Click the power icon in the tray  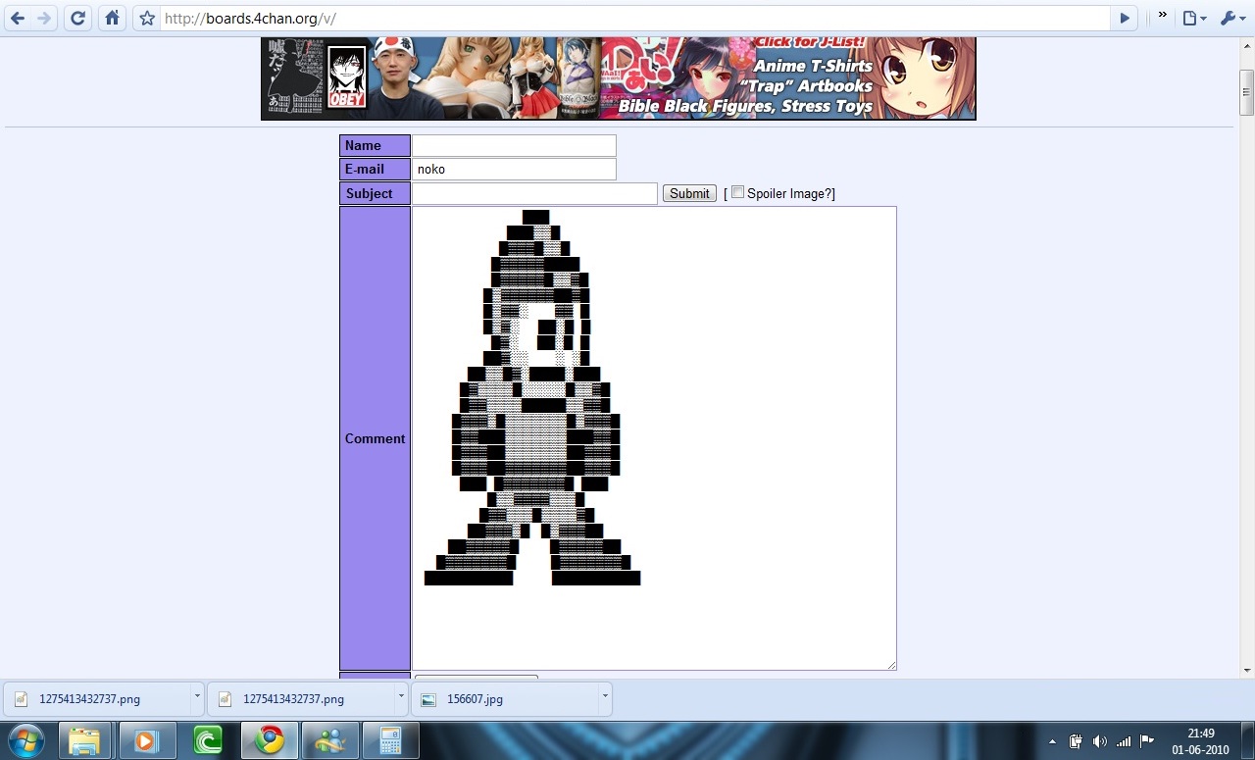coord(1076,741)
